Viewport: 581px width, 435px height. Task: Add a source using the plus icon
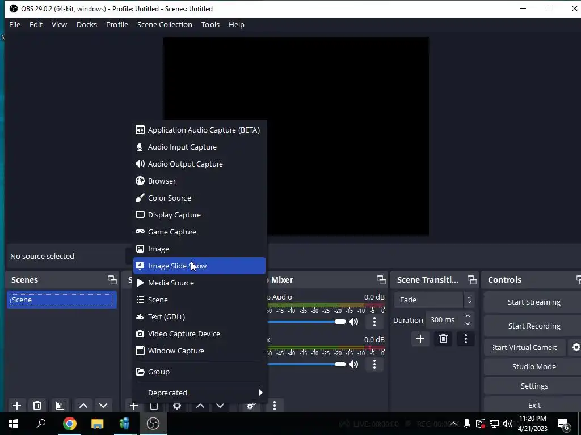pos(134,406)
